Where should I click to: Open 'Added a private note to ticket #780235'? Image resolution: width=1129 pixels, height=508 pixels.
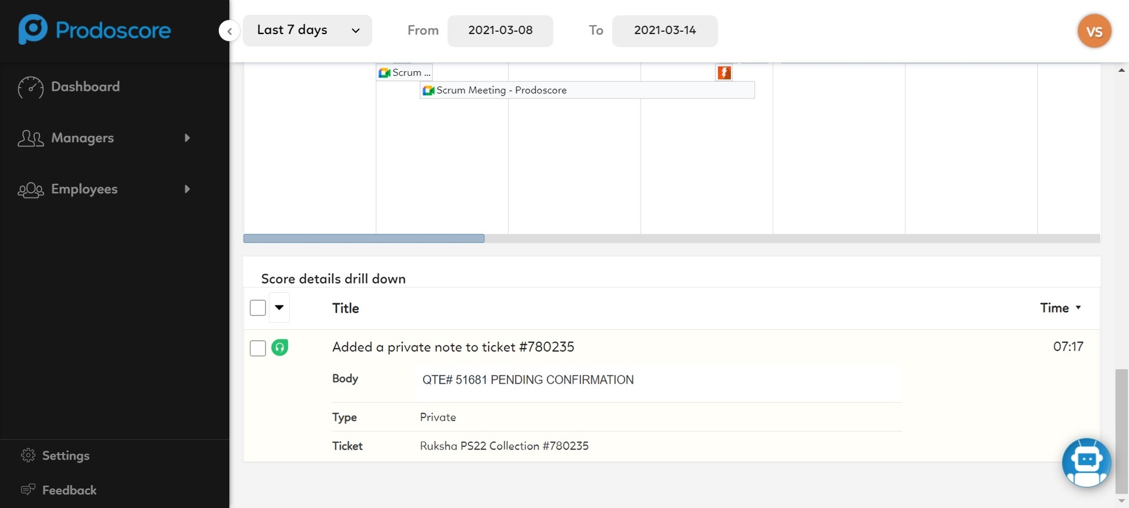[453, 347]
